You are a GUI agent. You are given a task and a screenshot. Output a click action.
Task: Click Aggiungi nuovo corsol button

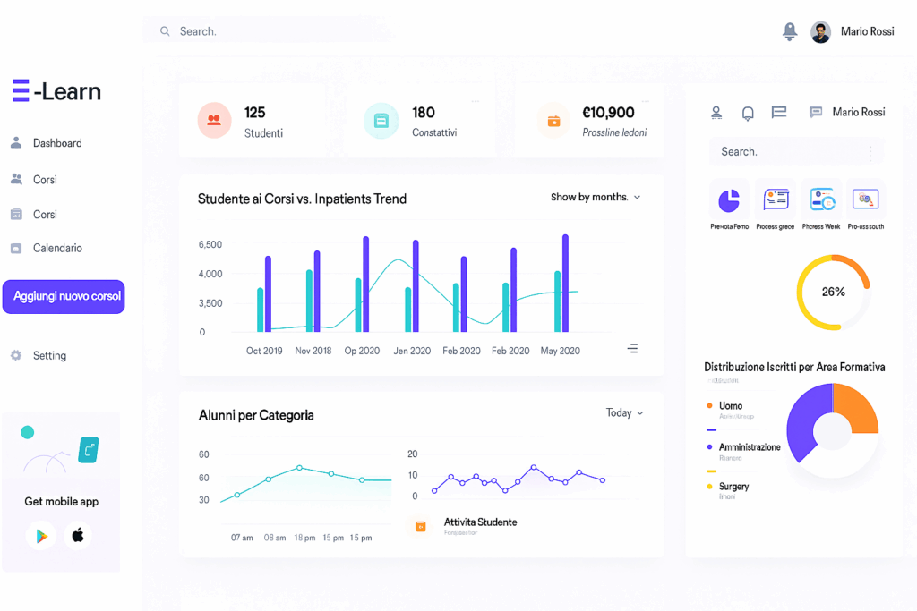[64, 296]
